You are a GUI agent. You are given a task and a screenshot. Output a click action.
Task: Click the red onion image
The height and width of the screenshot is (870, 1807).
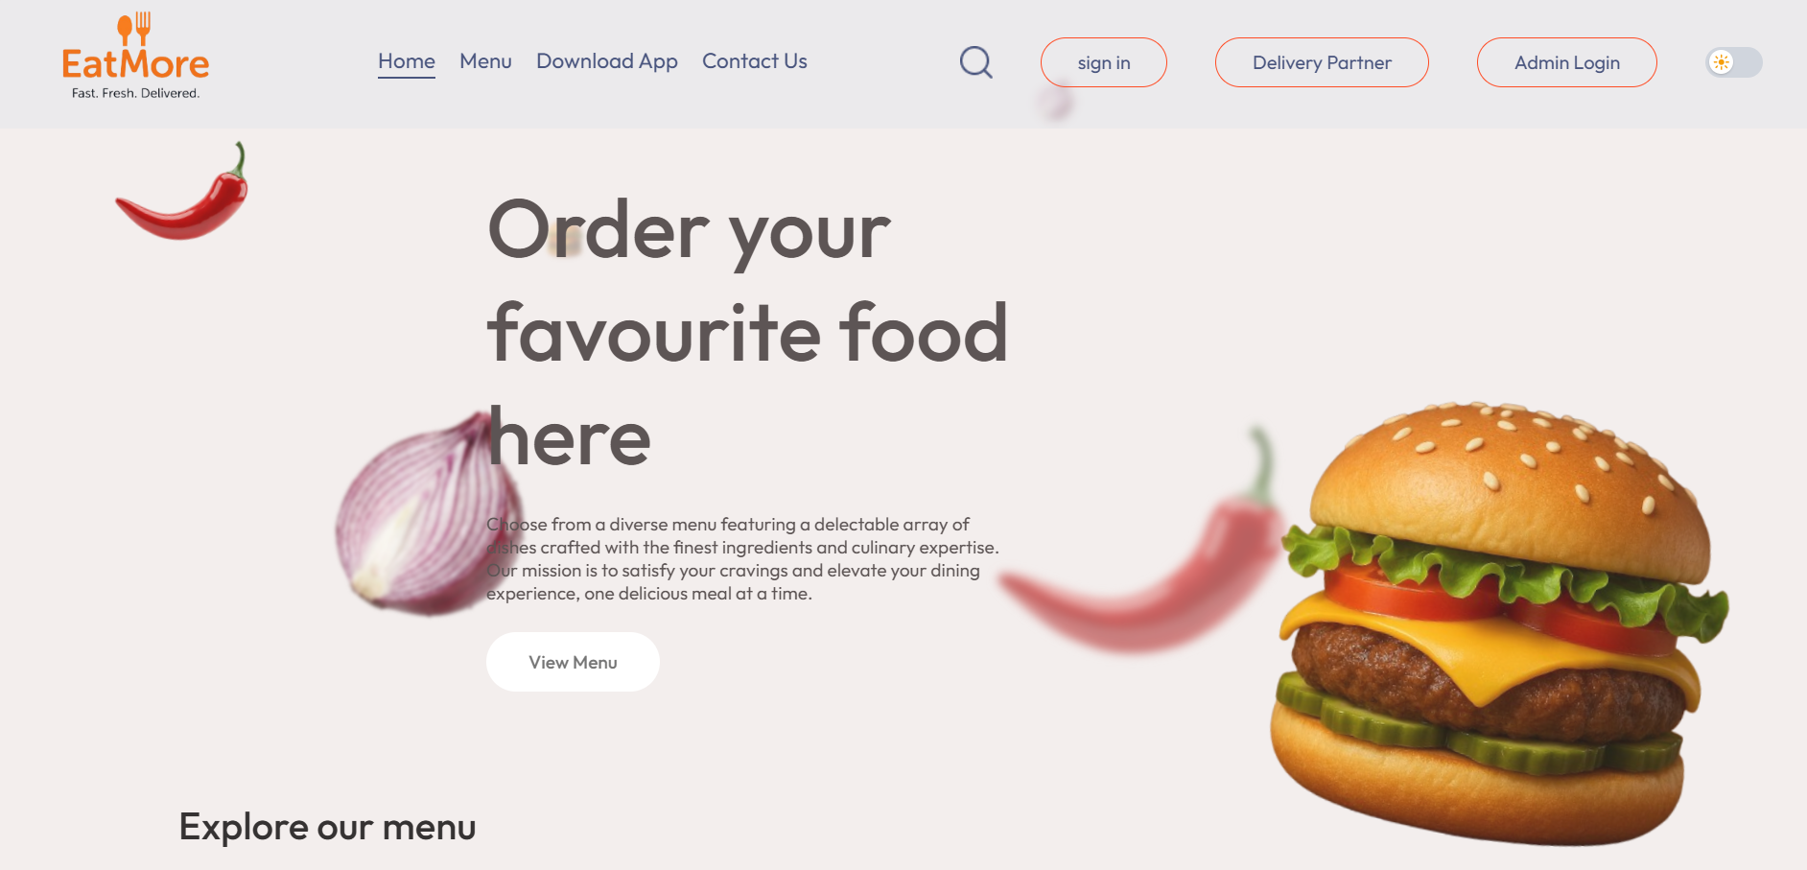click(428, 513)
